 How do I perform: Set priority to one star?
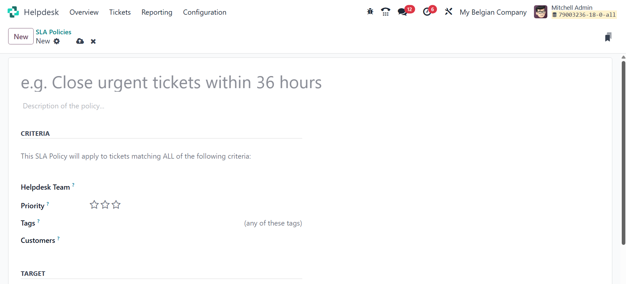tap(94, 205)
